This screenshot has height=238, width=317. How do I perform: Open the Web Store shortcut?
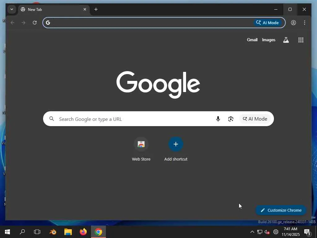pyautogui.click(x=141, y=149)
